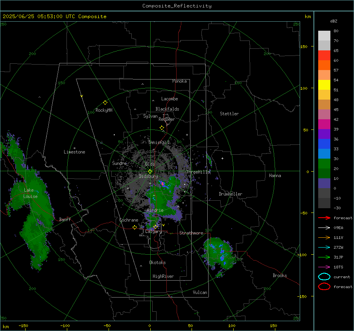The image size is (354, 331).
Task: Click the Ponoka label
Action: pyautogui.click(x=179, y=81)
